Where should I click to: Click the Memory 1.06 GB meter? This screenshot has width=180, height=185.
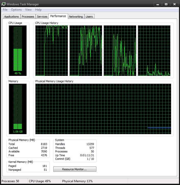[x=18, y=109]
